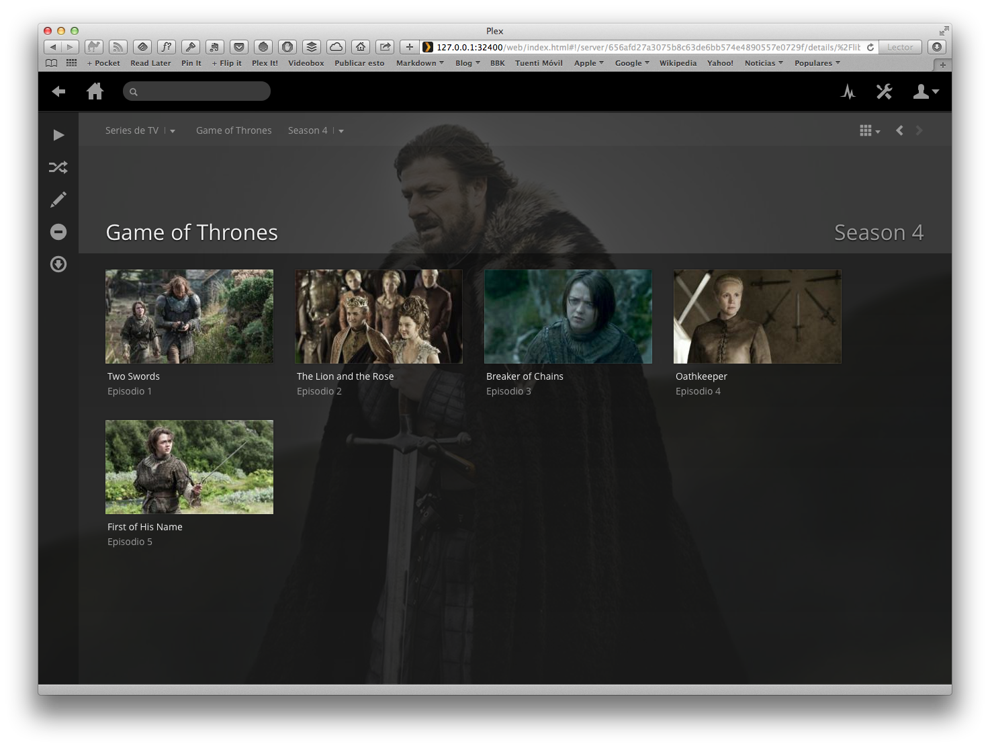Click the Two Swords title text
The image size is (990, 748).
(134, 376)
